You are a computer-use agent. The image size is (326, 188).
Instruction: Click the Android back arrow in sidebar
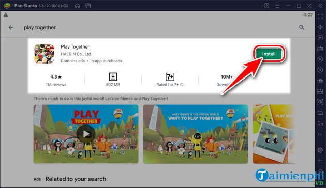click(320, 161)
